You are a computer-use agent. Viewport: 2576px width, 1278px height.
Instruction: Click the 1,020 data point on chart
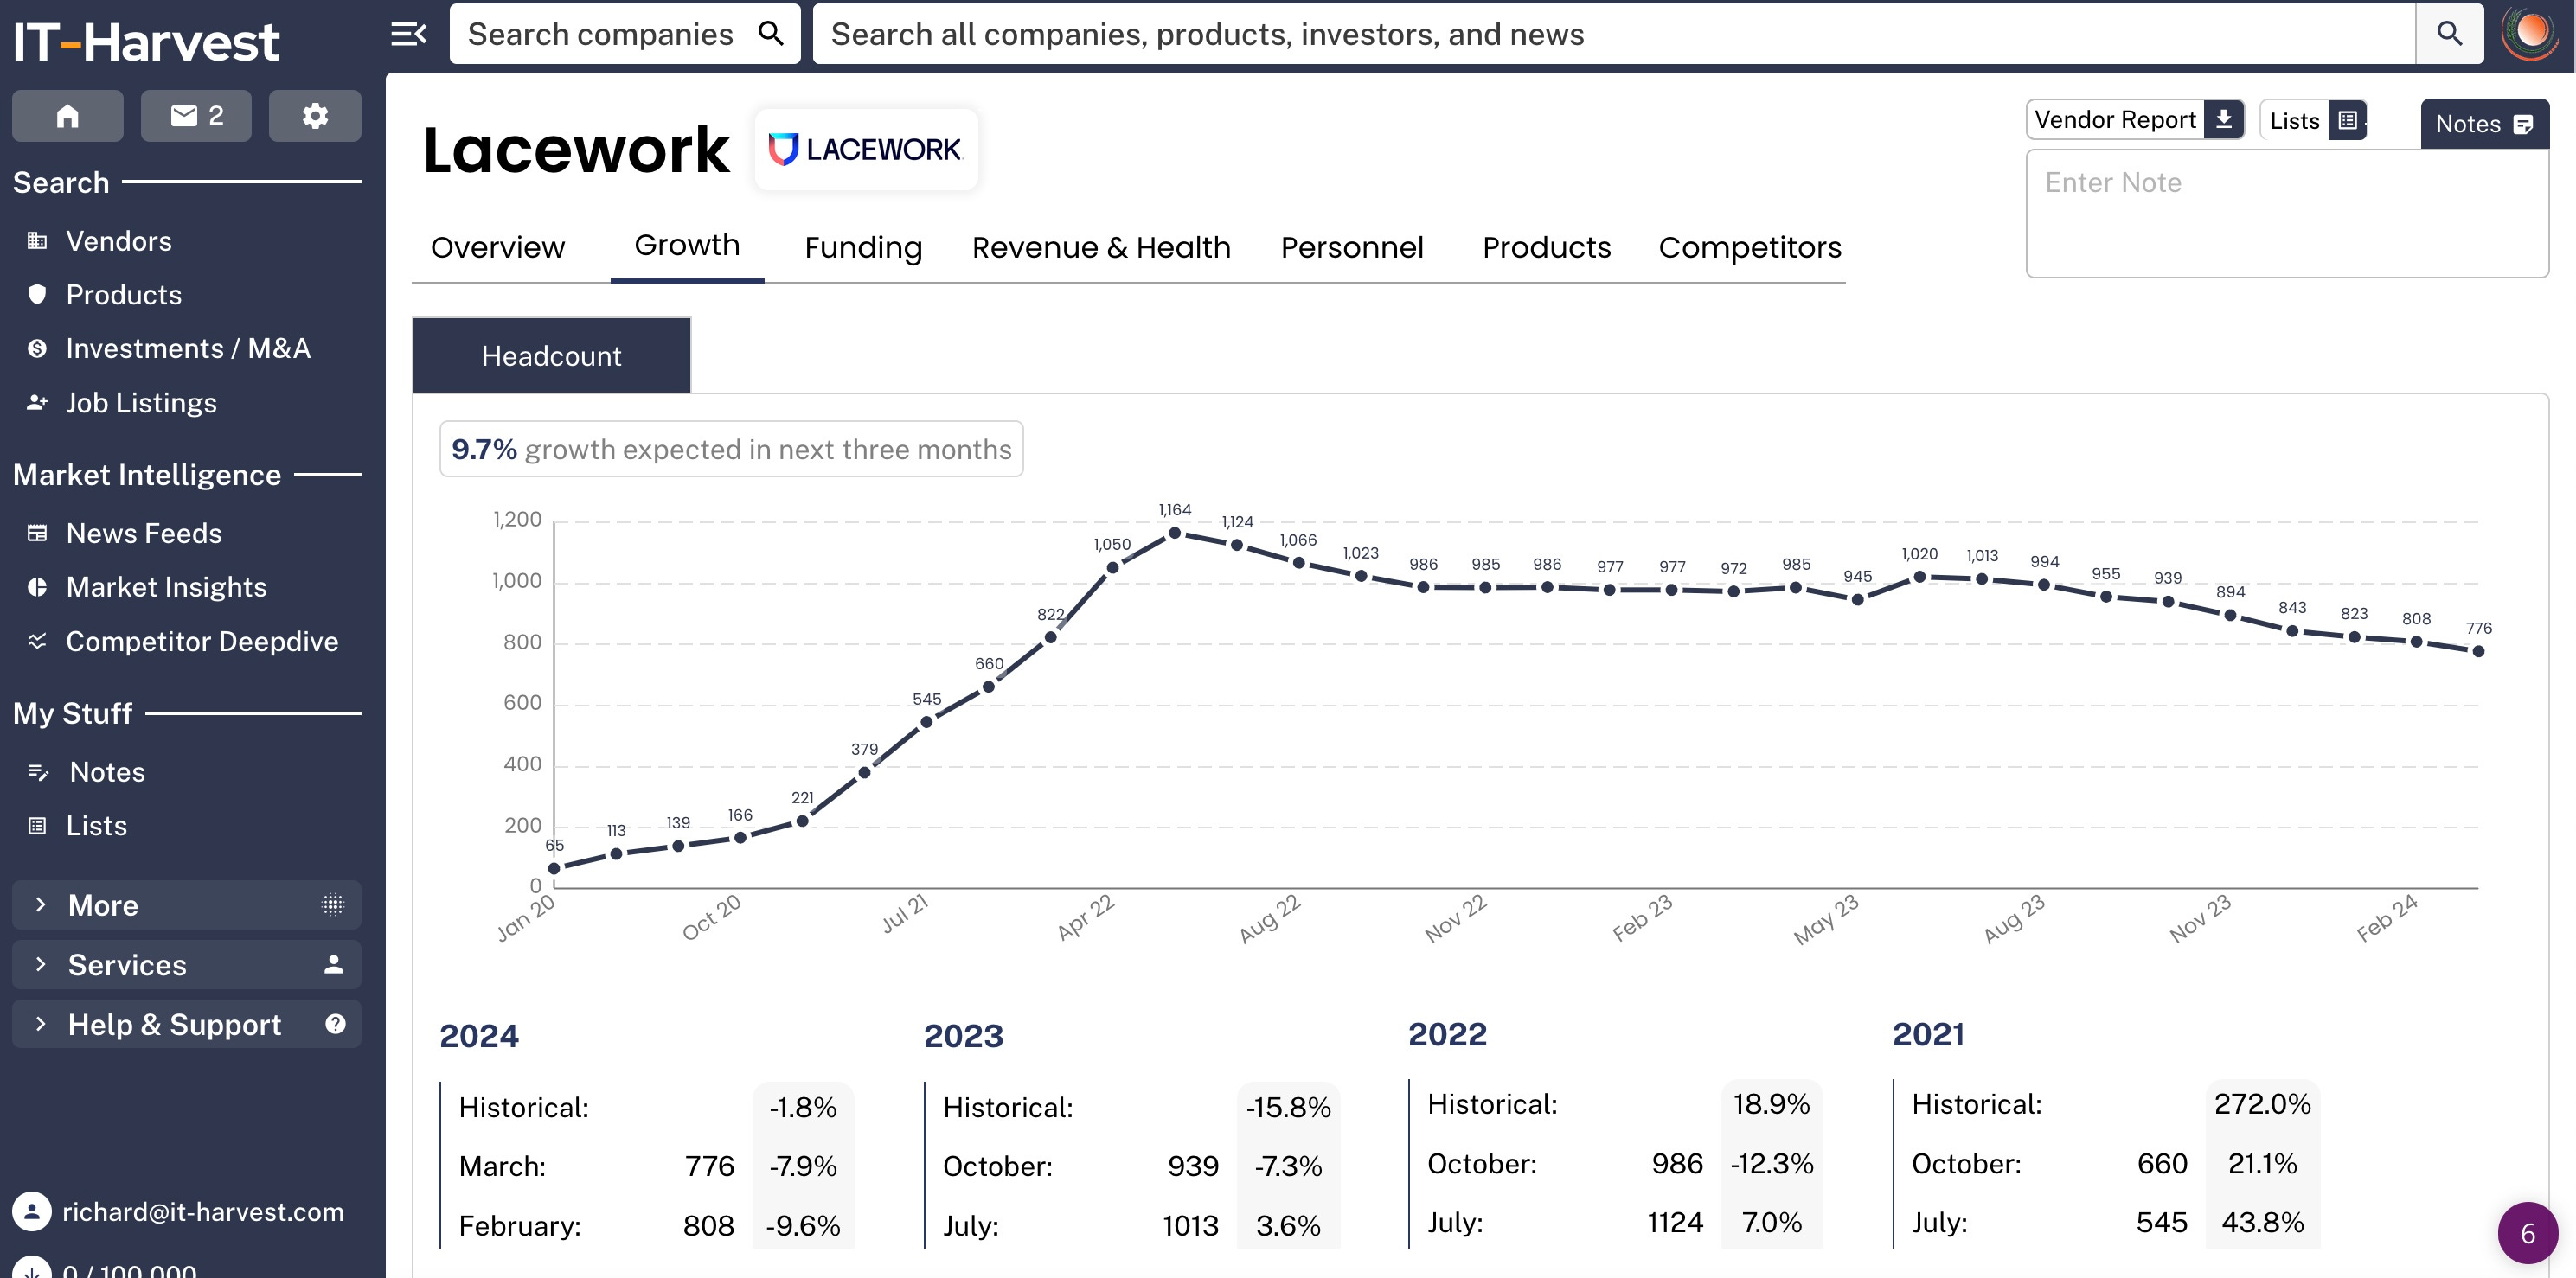click(x=1919, y=577)
